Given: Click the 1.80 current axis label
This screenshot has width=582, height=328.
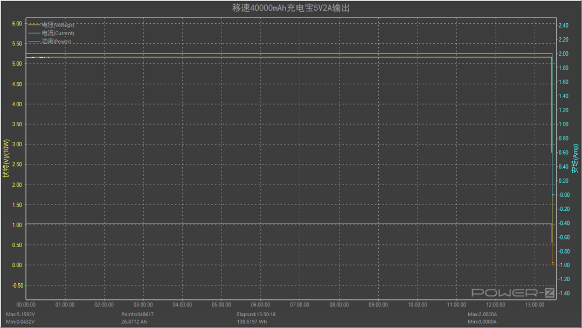Looking at the screenshot, I should click(564, 67).
